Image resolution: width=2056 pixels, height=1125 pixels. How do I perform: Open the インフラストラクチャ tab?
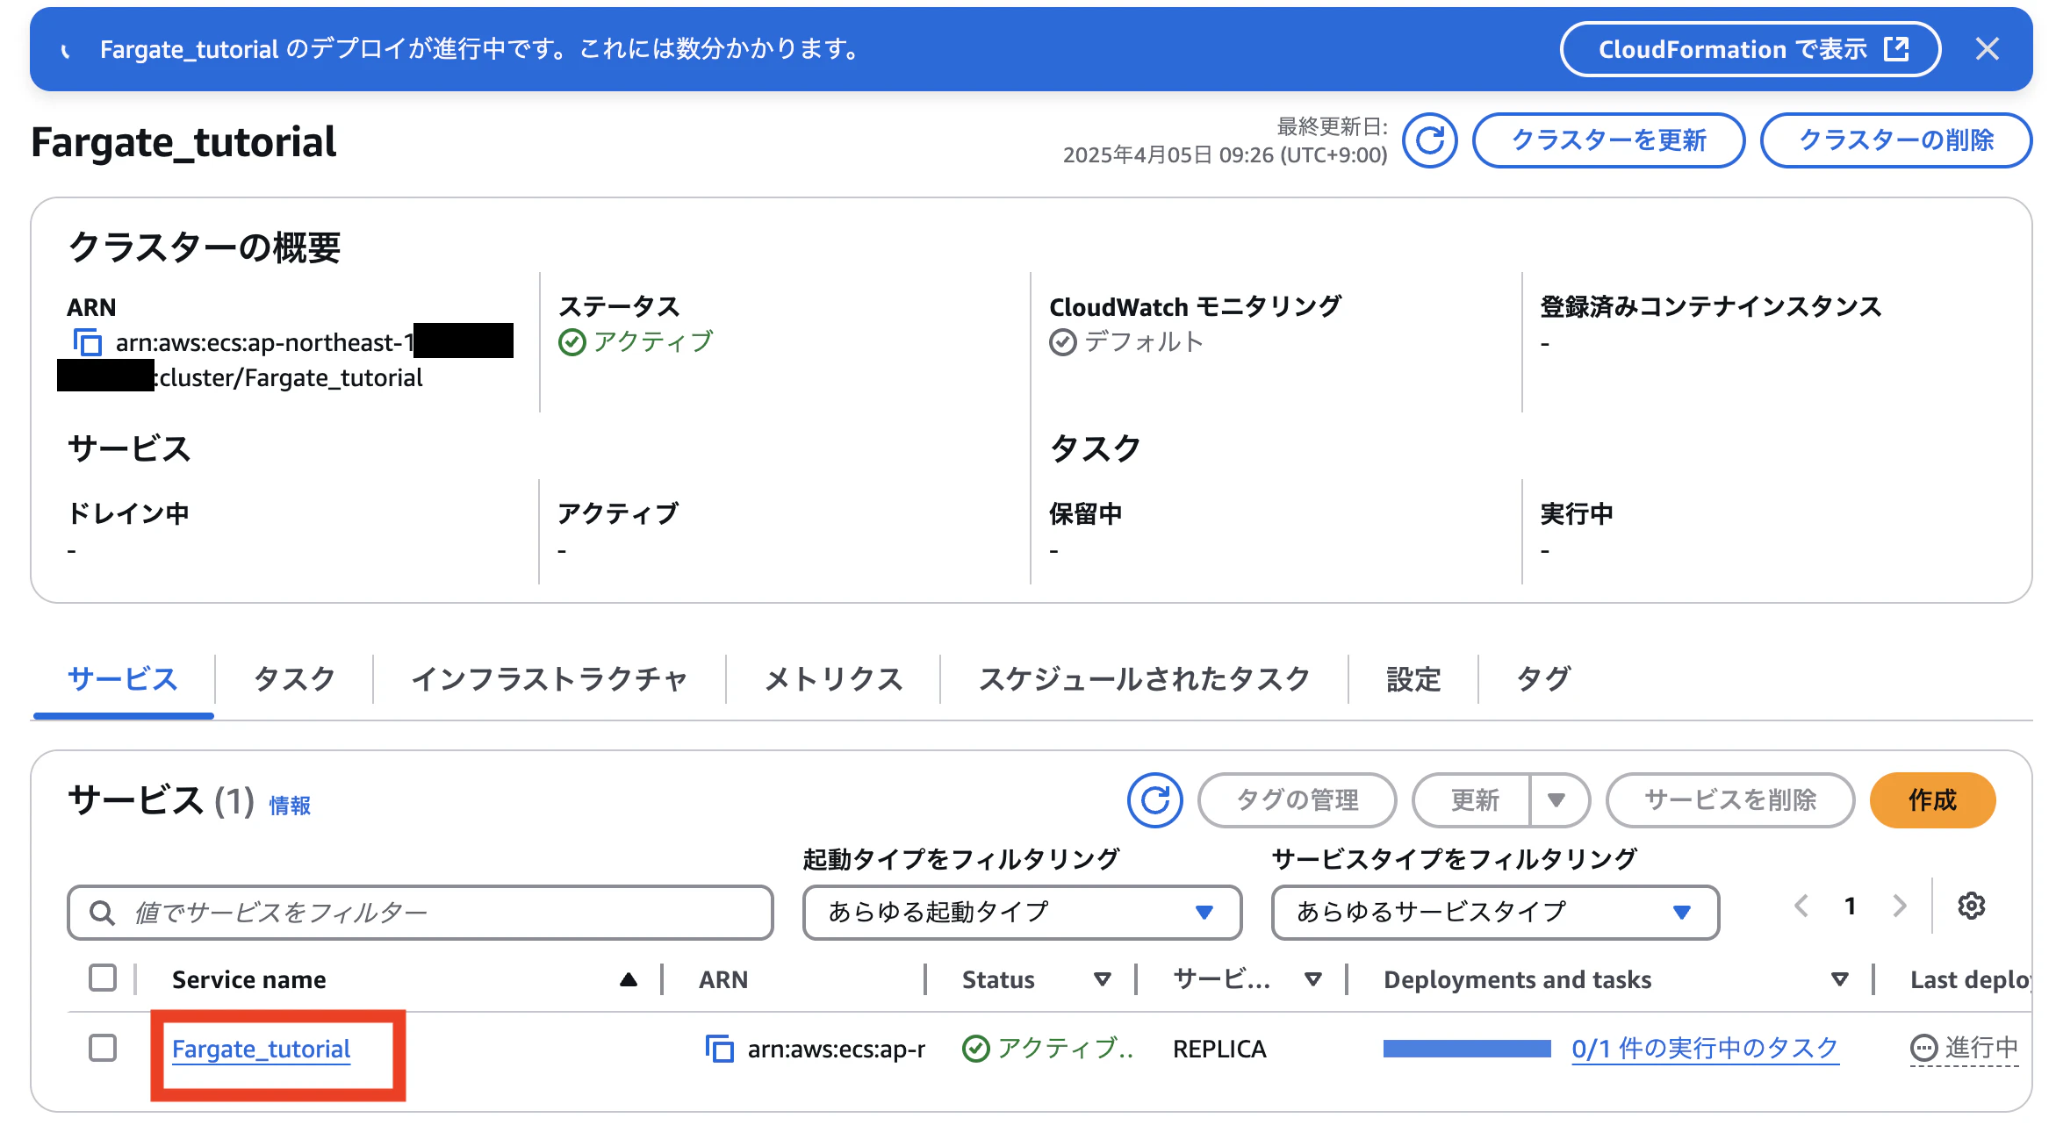click(550, 678)
